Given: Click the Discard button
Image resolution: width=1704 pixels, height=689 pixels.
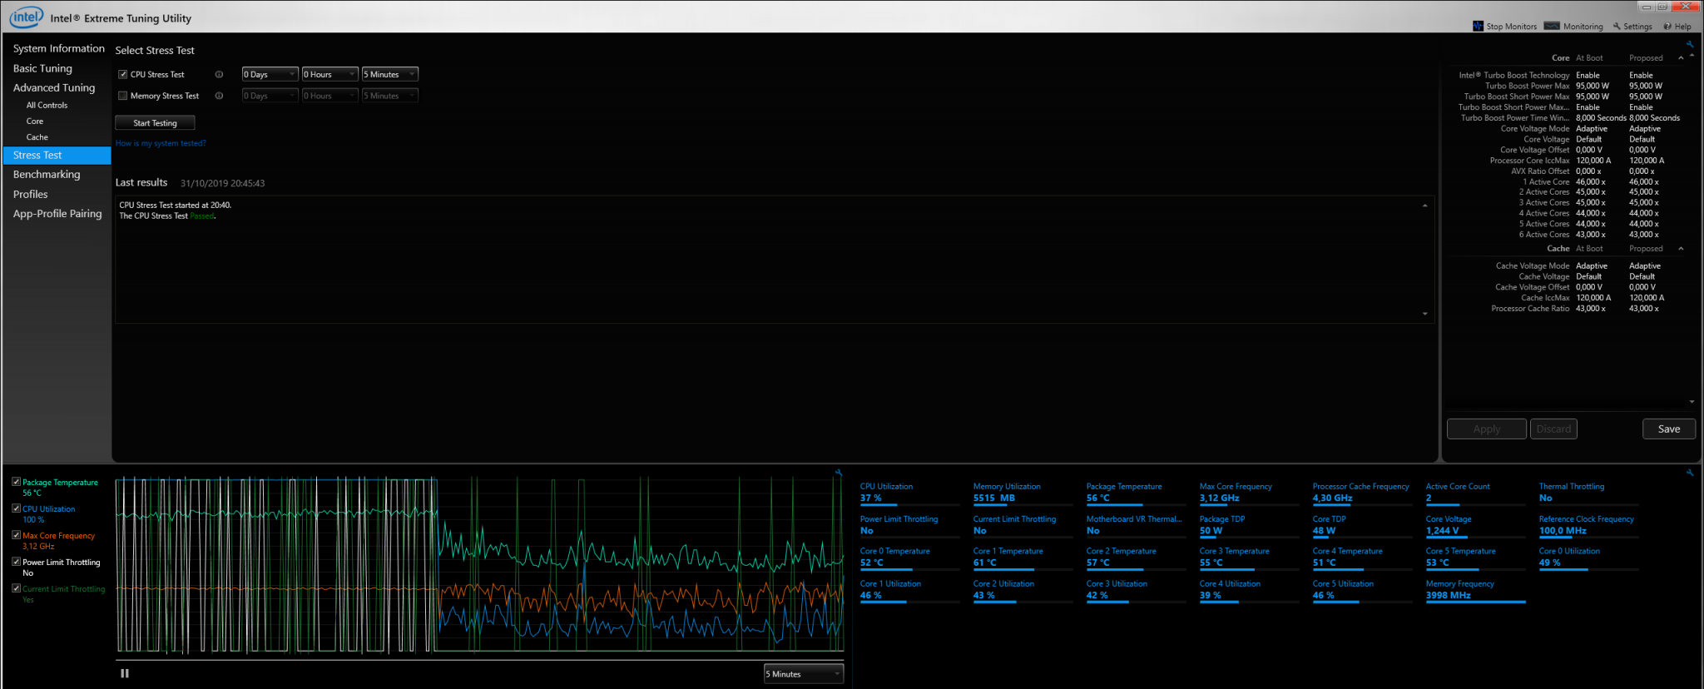Looking at the screenshot, I should click(x=1553, y=429).
